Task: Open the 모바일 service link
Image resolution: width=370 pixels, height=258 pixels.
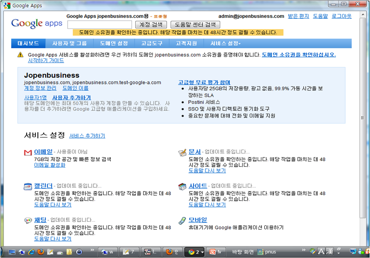Action: coord(198,220)
